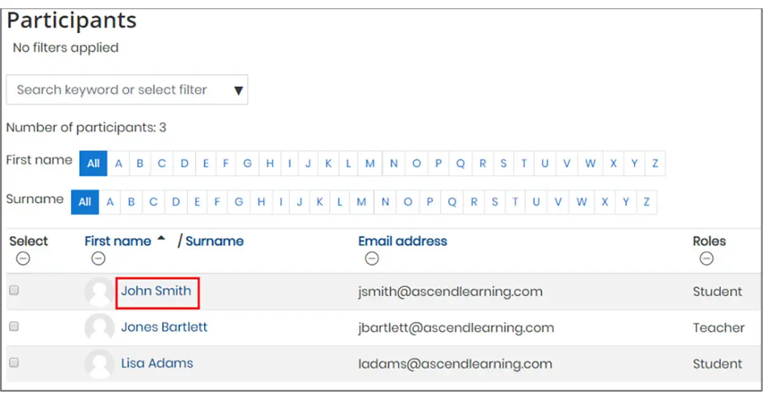The image size is (763, 400).
Task: Collapse the First name column with its minus icon
Action: (99, 258)
